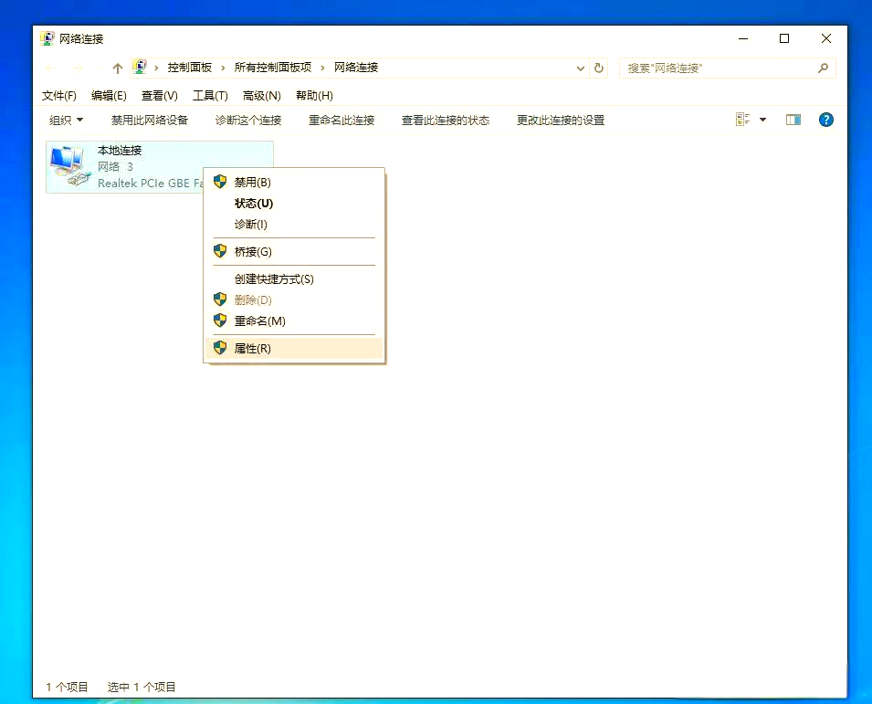872x704 pixels.
Task: Click 所有控制面板项 breadcrumb link
Action: [x=272, y=68]
